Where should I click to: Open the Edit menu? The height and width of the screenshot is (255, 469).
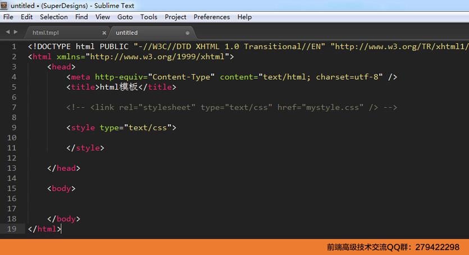tap(26, 17)
